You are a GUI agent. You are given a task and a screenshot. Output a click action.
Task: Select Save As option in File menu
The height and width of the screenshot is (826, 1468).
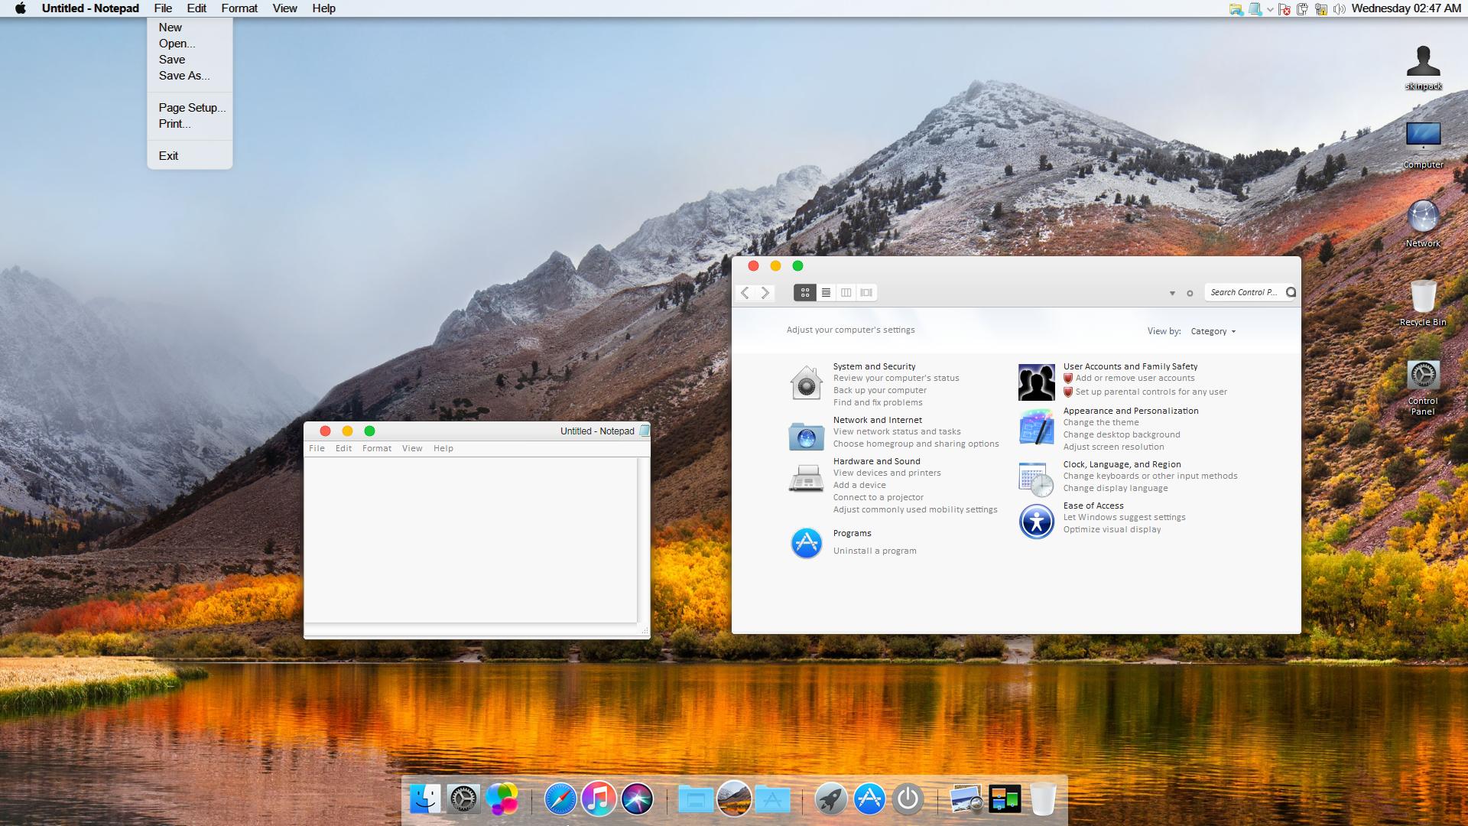pos(183,75)
